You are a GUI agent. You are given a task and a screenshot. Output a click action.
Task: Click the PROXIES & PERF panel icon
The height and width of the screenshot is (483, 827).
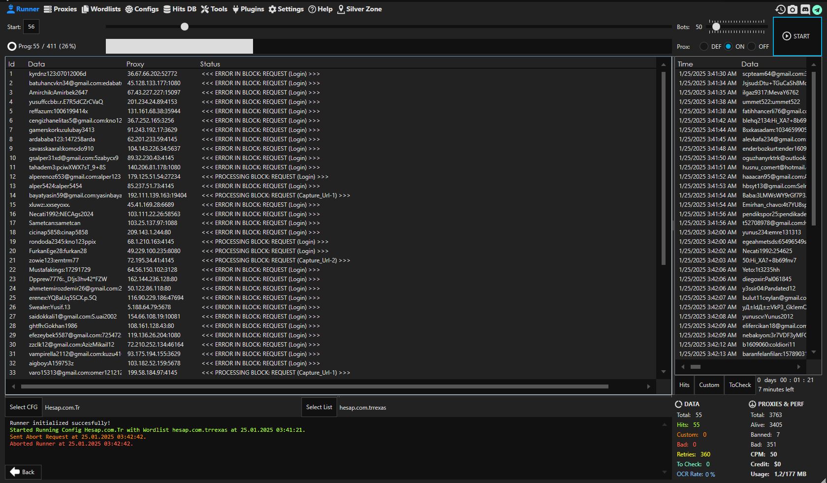point(752,404)
